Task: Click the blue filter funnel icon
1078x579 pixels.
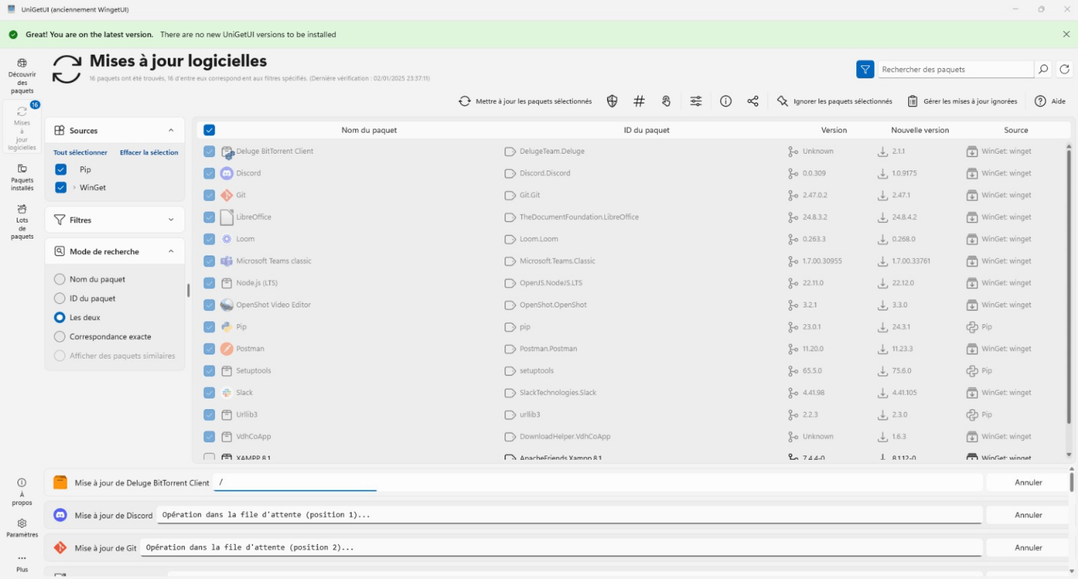Action: 865,69
